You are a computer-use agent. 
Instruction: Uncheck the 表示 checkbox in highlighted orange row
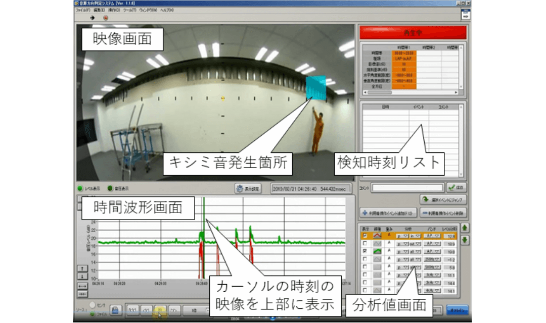coord(365,236)
